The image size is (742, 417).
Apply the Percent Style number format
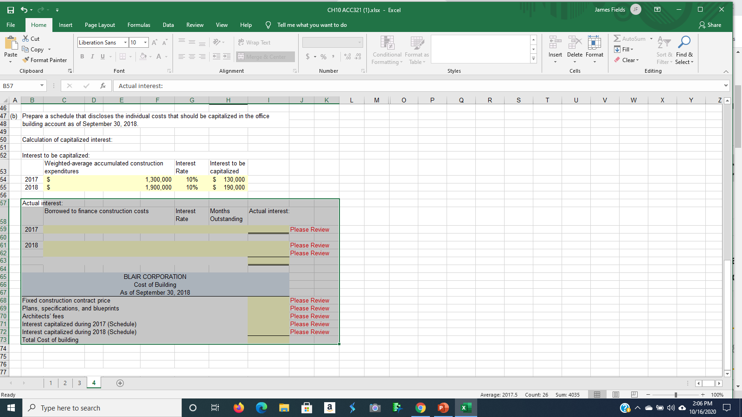[323, 57]
